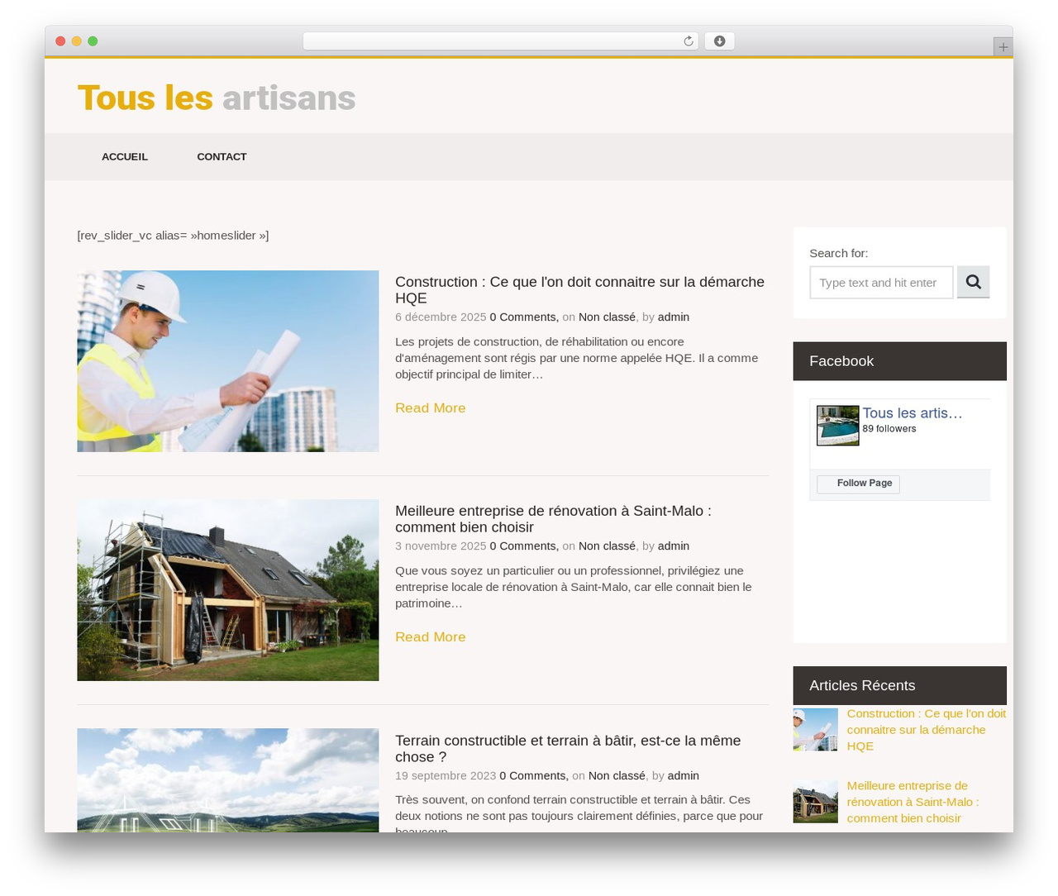
Task: Click 0 Comments on Terrain post
Action: click(534, 776)
